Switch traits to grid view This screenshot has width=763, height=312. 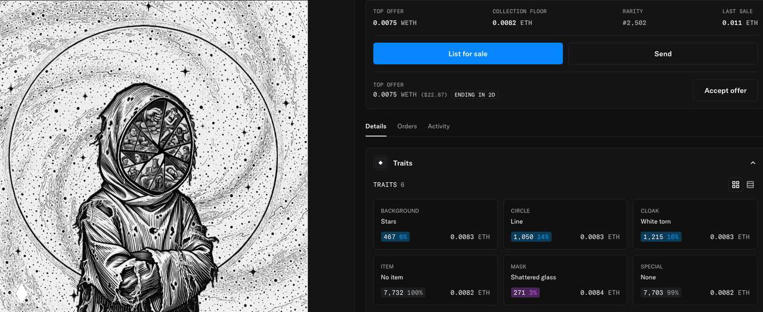pyautogui.click(x=736, y=185)
